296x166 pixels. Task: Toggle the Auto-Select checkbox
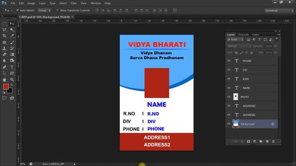tap(18, 10)
